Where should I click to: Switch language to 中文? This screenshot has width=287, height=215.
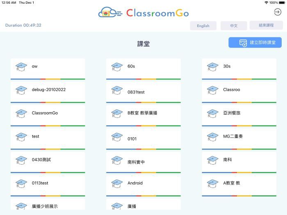pos(234,26)
